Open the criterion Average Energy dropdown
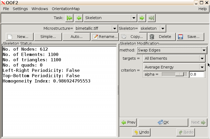This screenshot has width=210, height=139. point(174,67)
